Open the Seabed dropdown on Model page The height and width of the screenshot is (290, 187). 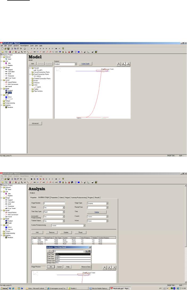click(x=76, y=64)
